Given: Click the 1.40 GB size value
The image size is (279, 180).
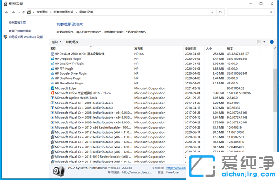Looking at the screenshot, I should [219, 93].
